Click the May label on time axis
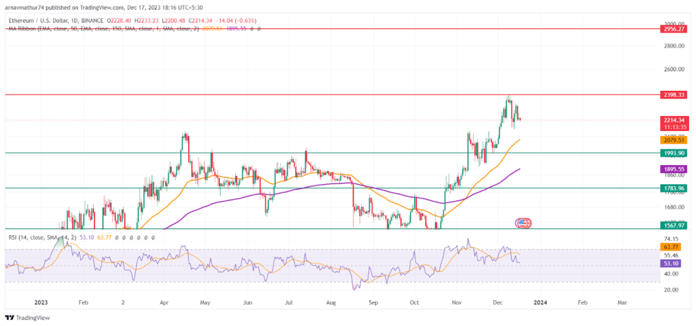The width and height of the screenshot is (696, 326). [205, 302]
